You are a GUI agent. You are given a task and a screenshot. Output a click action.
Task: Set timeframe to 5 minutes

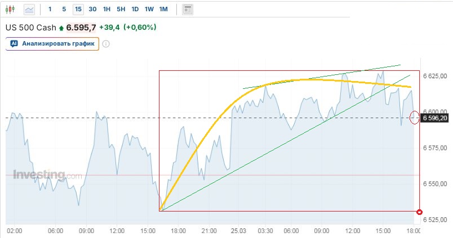(x=64, y=9)
